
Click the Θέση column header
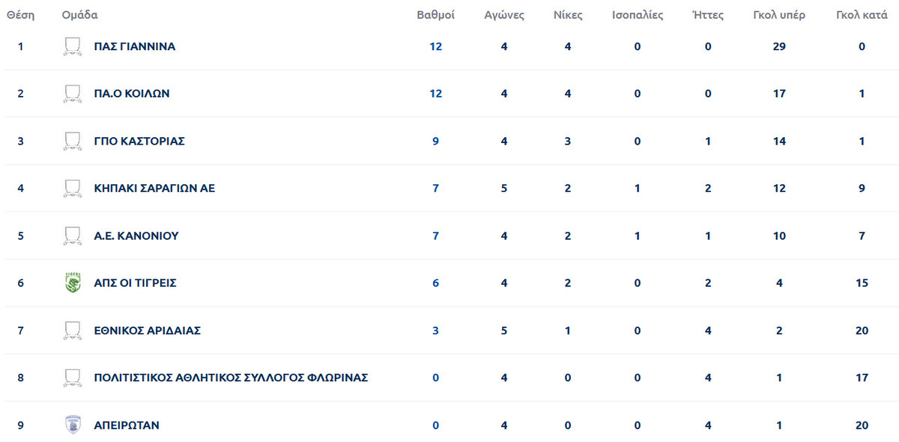21,15
